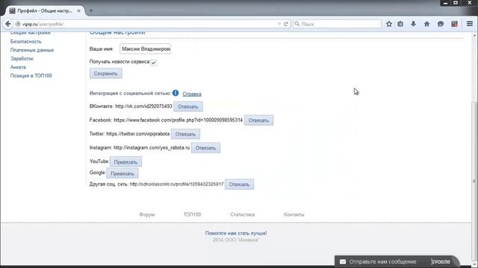478x268 pixels.
Task: Reload the page with the refresh icon
Action: click(285, 24)
